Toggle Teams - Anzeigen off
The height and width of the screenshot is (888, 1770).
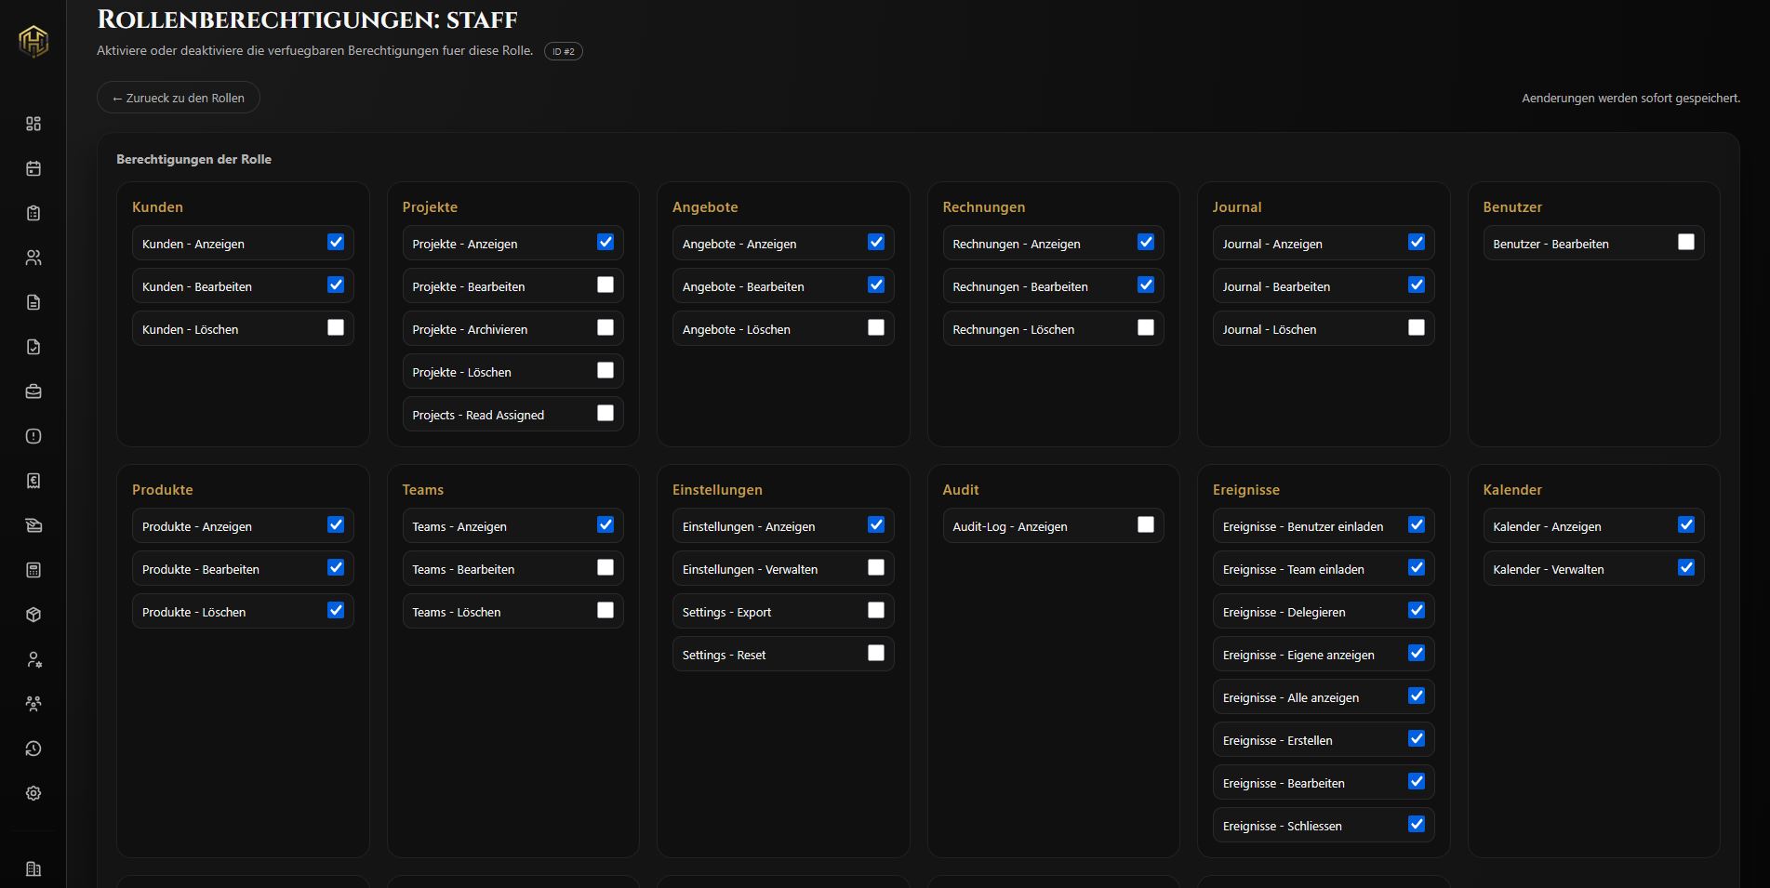click(x=606, y=524)
